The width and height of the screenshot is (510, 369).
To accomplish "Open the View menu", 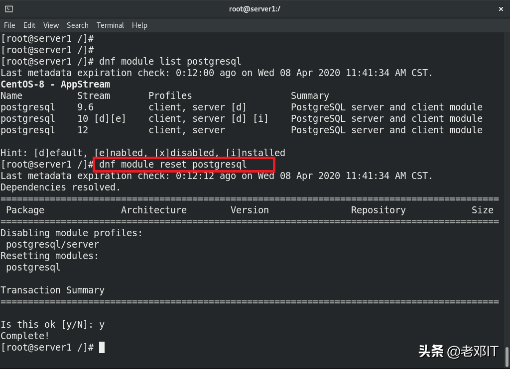I will (51, 25).
